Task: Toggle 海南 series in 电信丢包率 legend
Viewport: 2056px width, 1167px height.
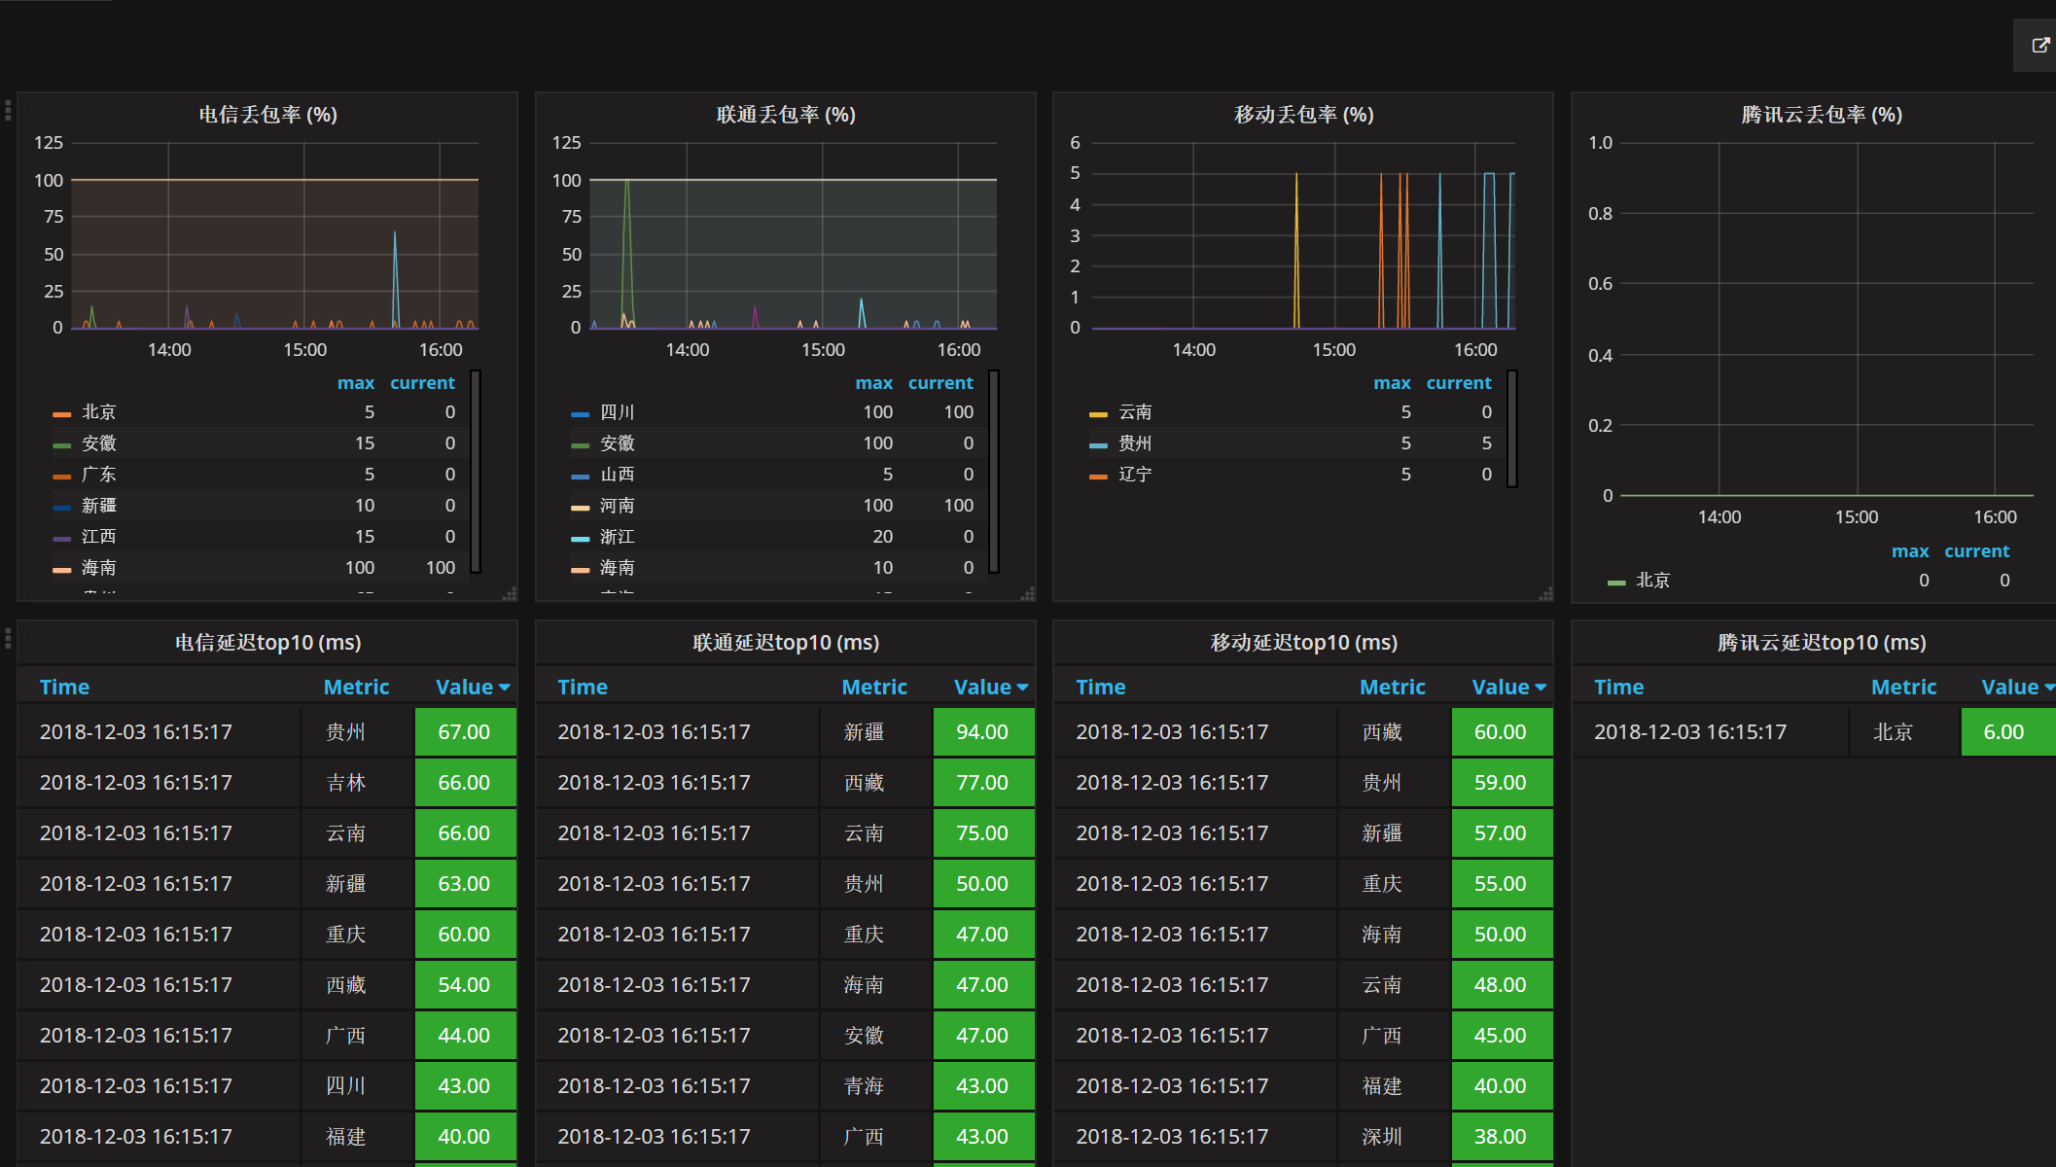Action: pos(98,568)
